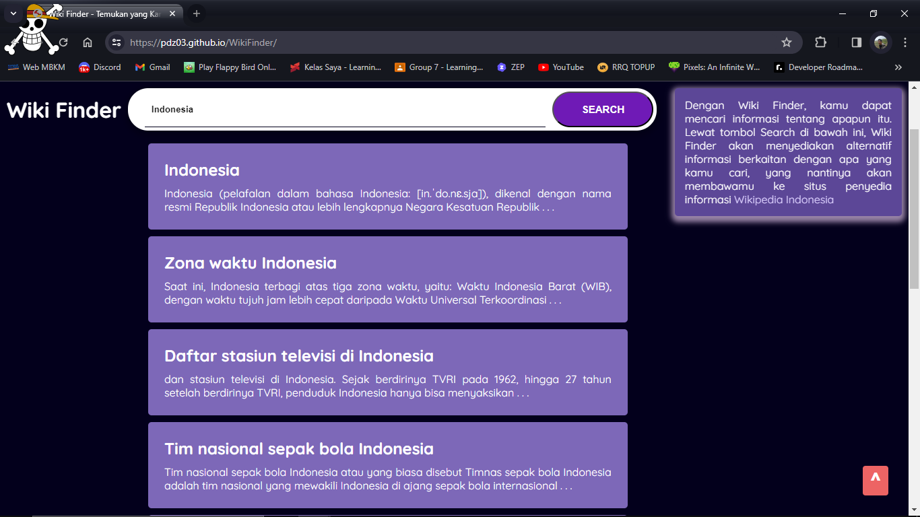Open the Indonesia result card title
This screenshot has height=517, width=920.
click(x=202, y=170)
